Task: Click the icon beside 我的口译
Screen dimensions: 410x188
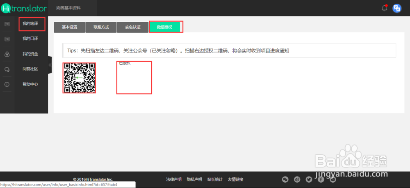Action: [7, 39]
